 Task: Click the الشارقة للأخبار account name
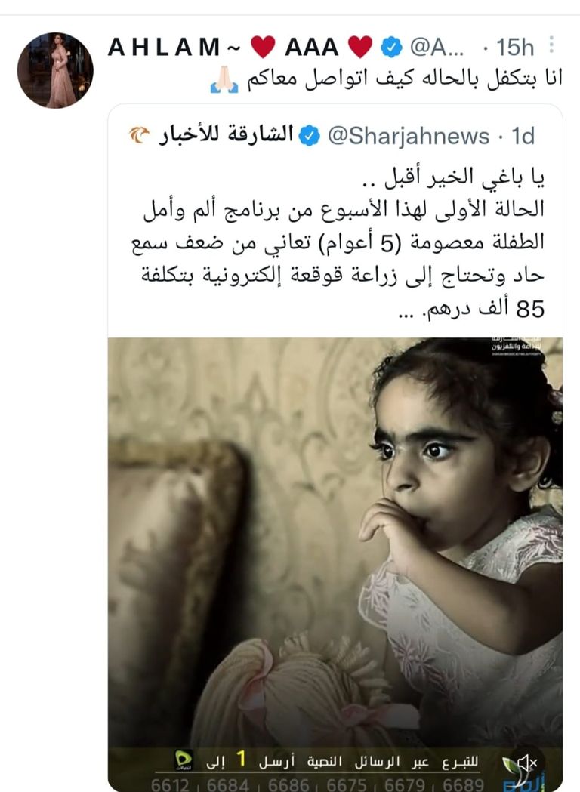[225, 134]
